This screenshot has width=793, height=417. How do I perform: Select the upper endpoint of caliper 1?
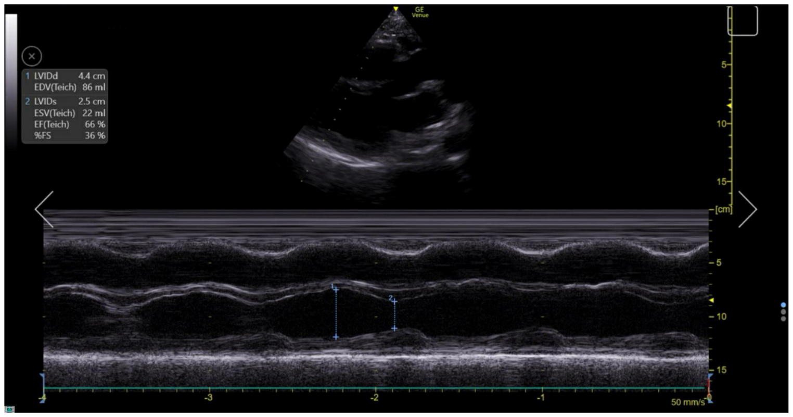[x=336, y=289]
